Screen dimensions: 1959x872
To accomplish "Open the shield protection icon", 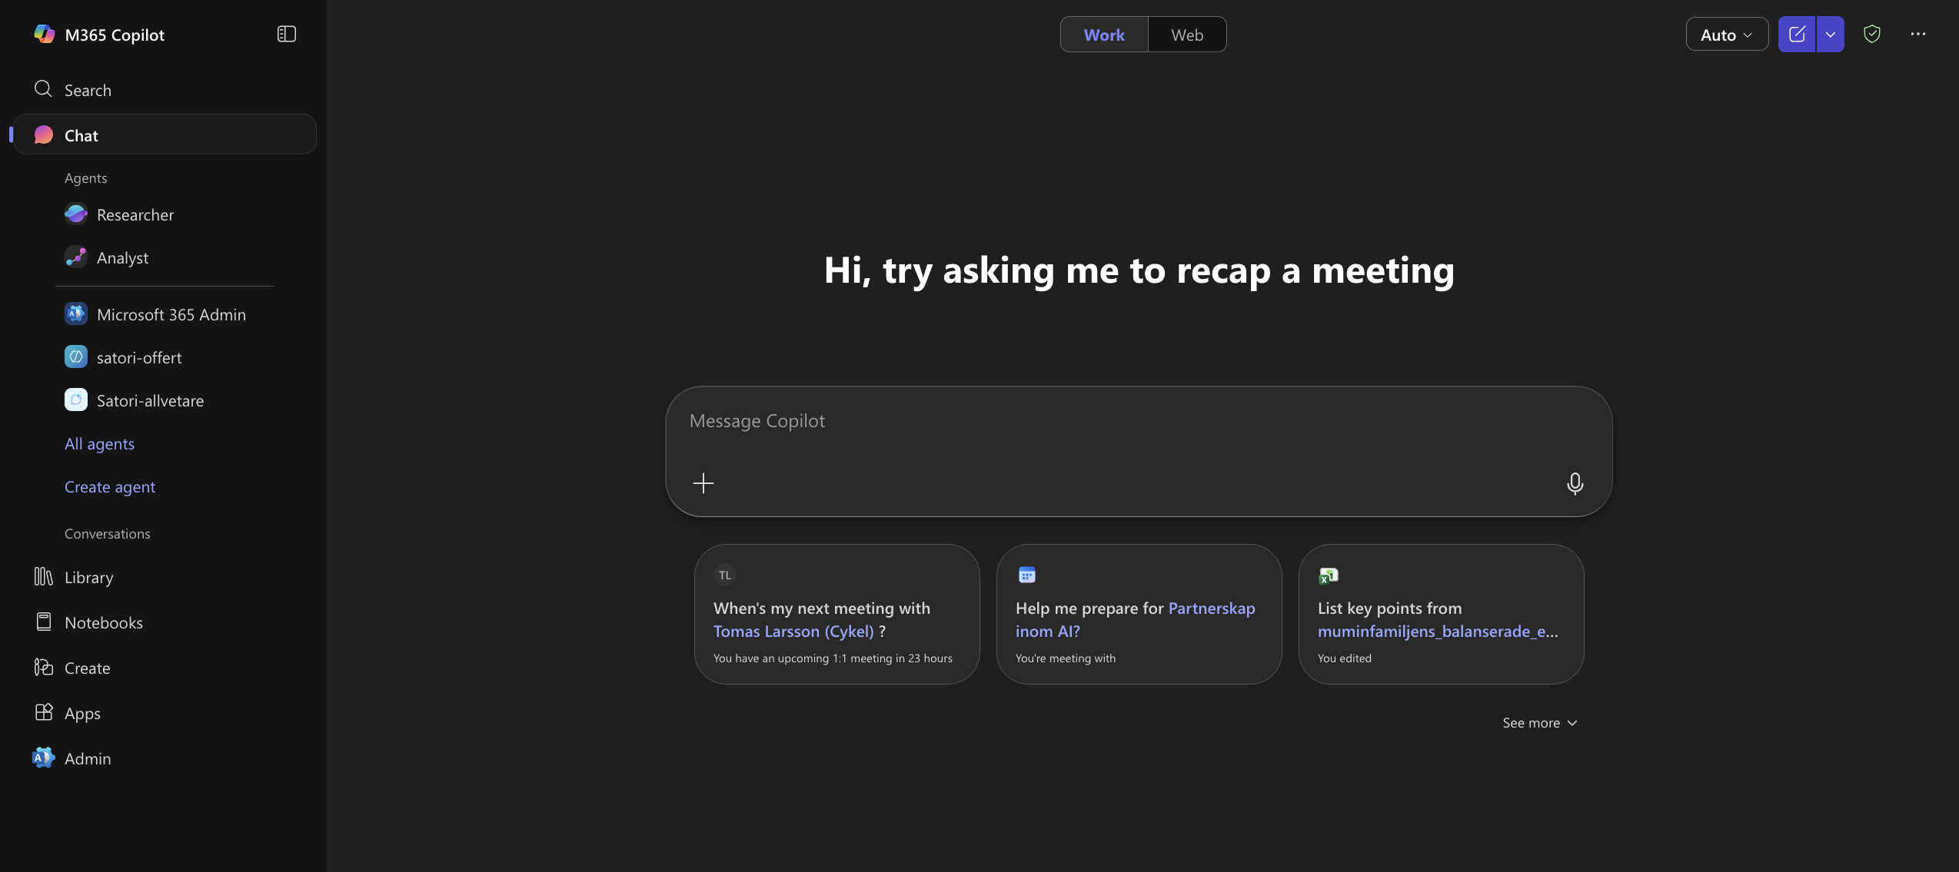I will coord(1872,34).
